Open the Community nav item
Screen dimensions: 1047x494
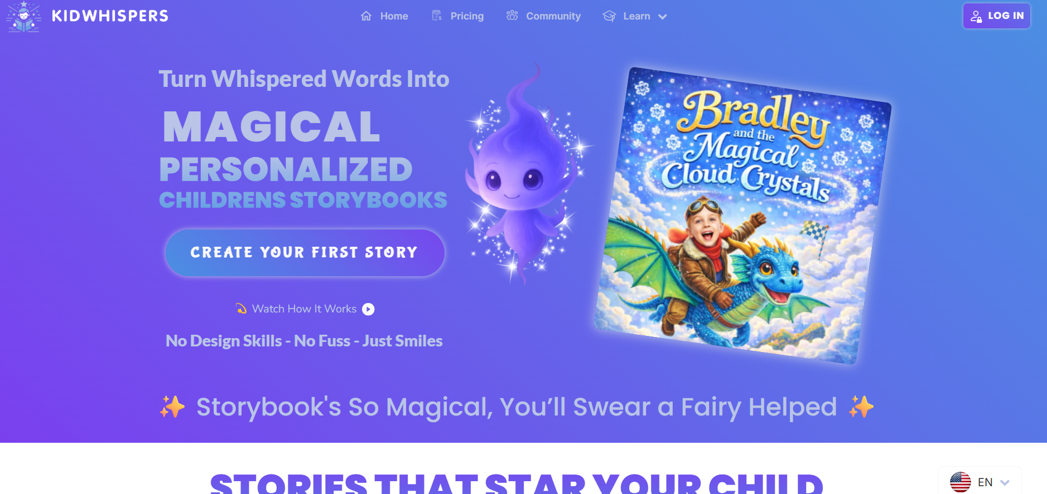coord(543,16)
